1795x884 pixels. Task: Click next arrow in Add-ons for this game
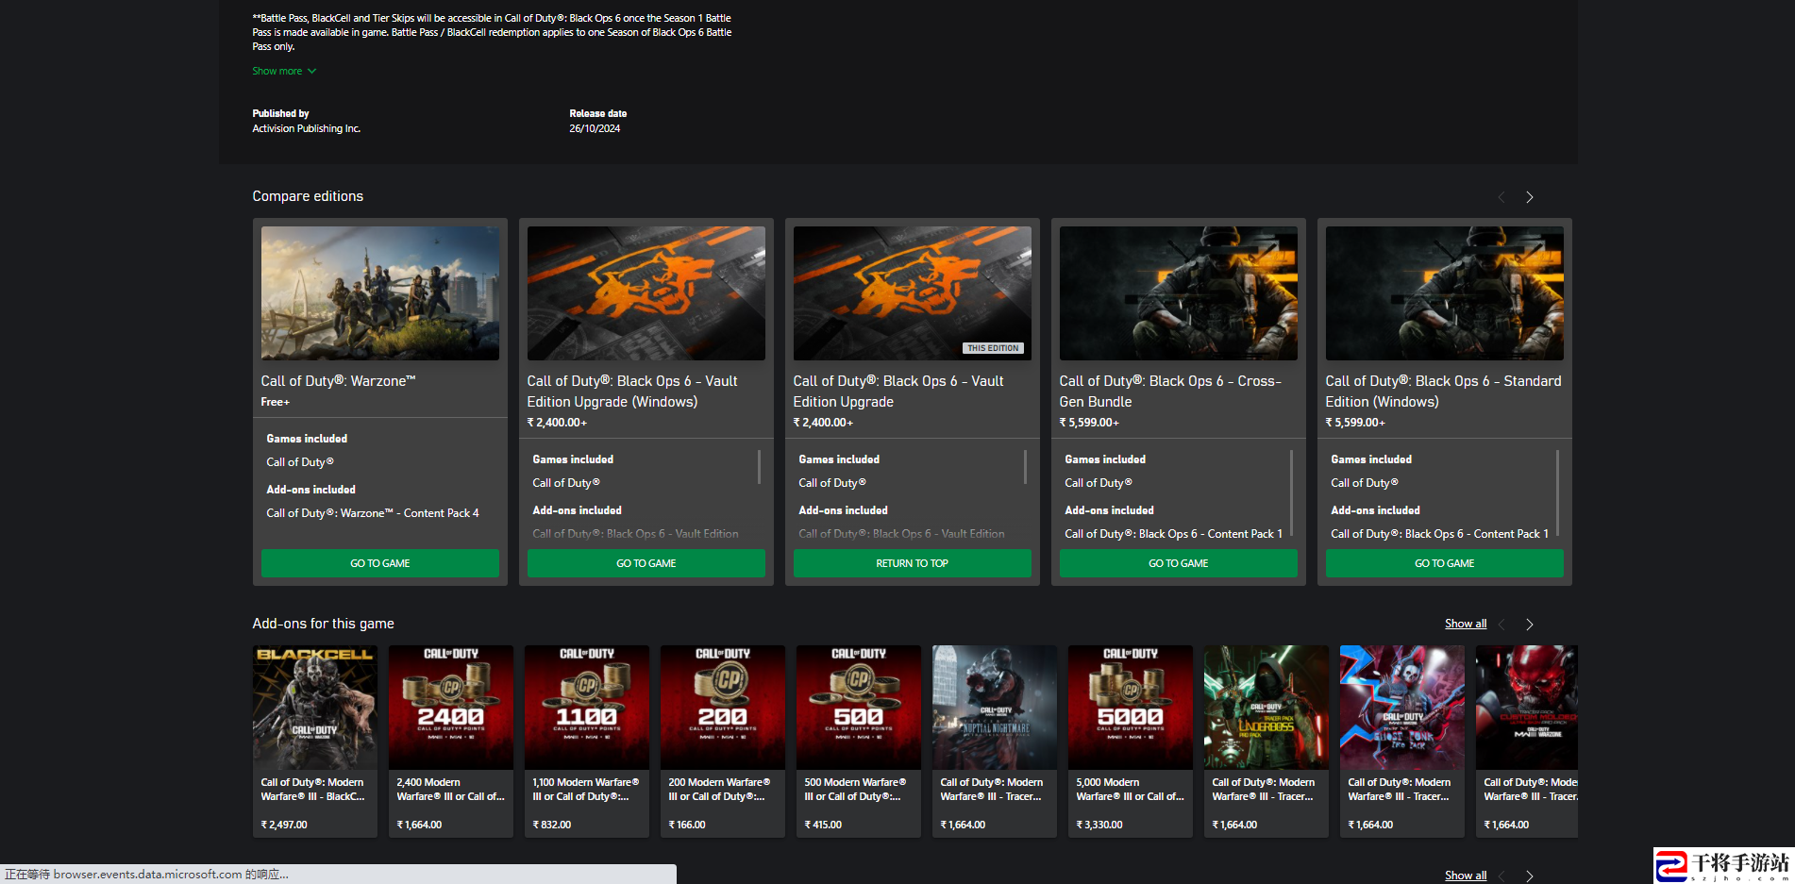[1530, 625]
